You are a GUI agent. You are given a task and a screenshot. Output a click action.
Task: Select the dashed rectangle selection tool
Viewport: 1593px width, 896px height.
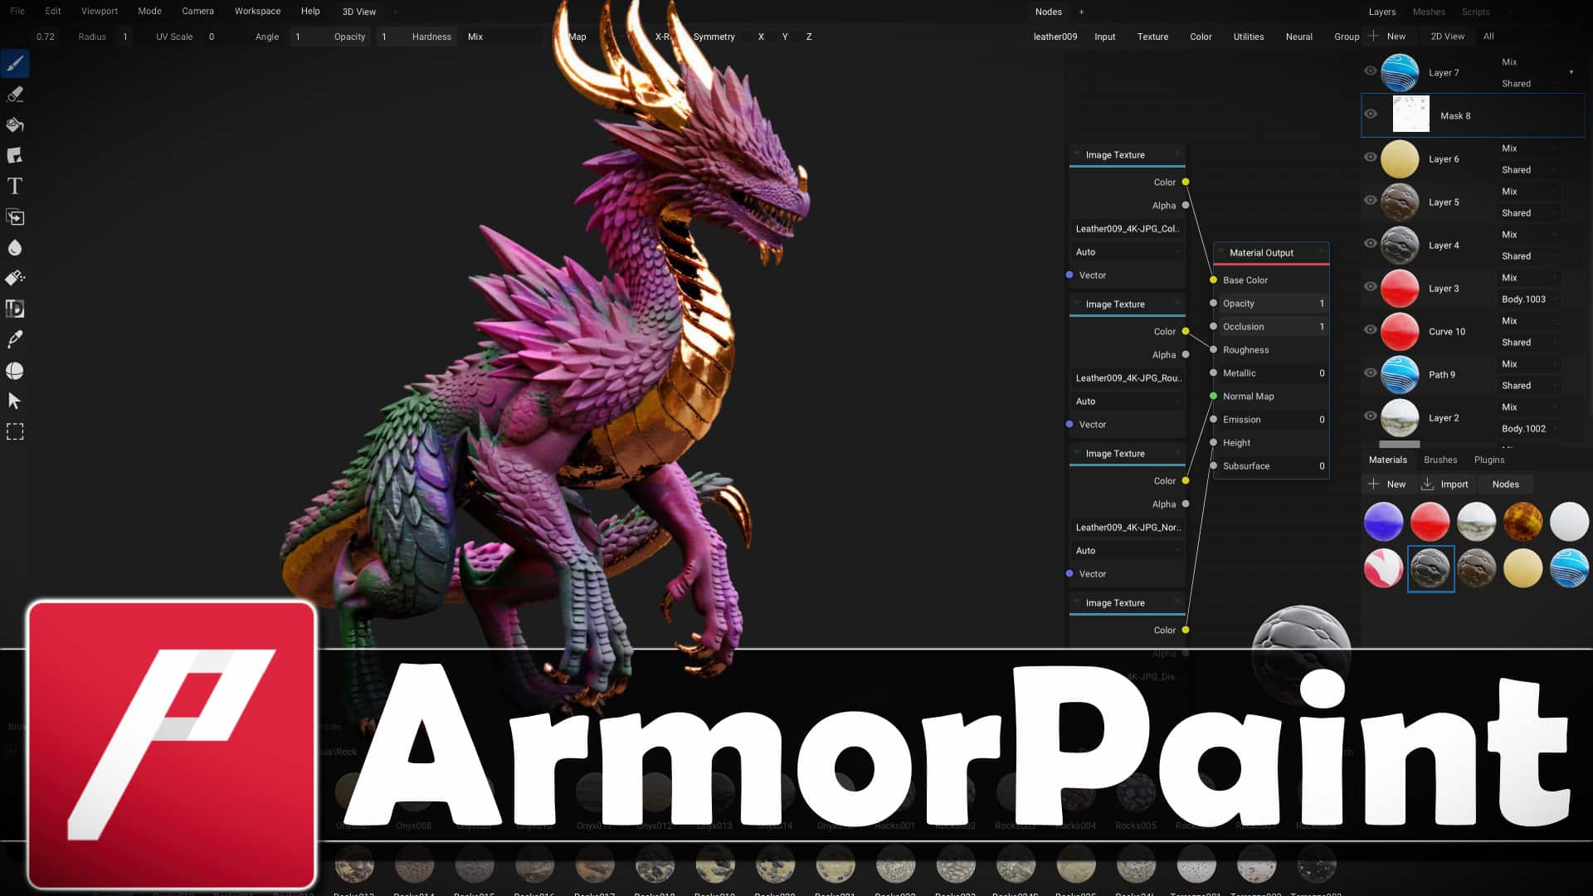click(x=15, y=432)
